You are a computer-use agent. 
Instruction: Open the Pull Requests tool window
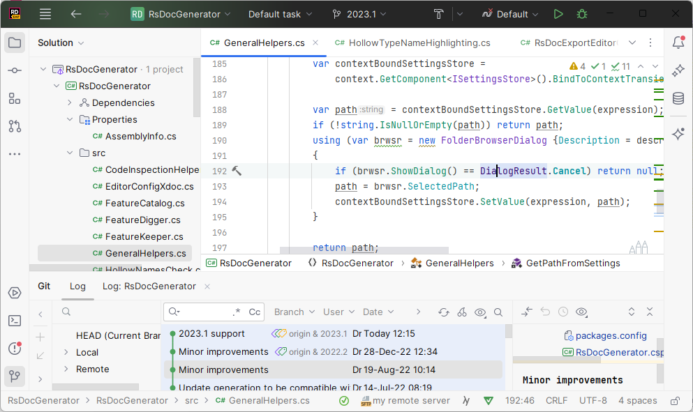(x=14, y=127)
